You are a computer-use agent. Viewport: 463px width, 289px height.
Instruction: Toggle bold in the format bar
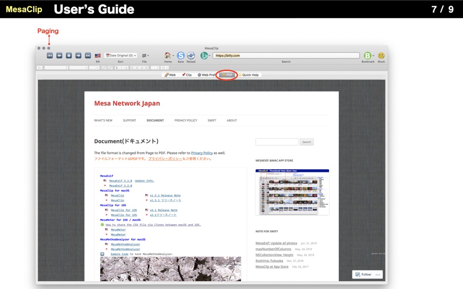[x=116, y=68]
